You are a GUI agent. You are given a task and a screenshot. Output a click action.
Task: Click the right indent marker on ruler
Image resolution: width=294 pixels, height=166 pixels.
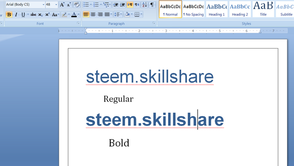click(260, 32)
